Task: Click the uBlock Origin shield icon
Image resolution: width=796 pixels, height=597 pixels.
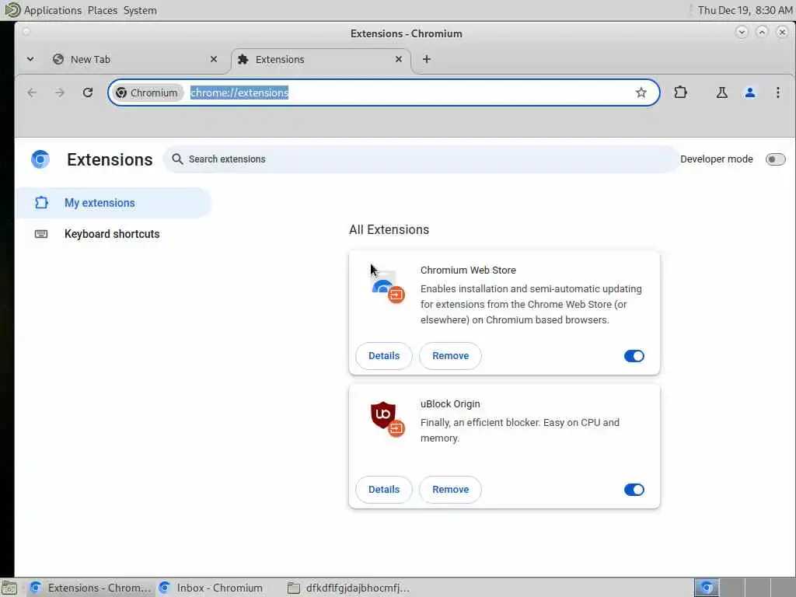Action: pos(382,415)
